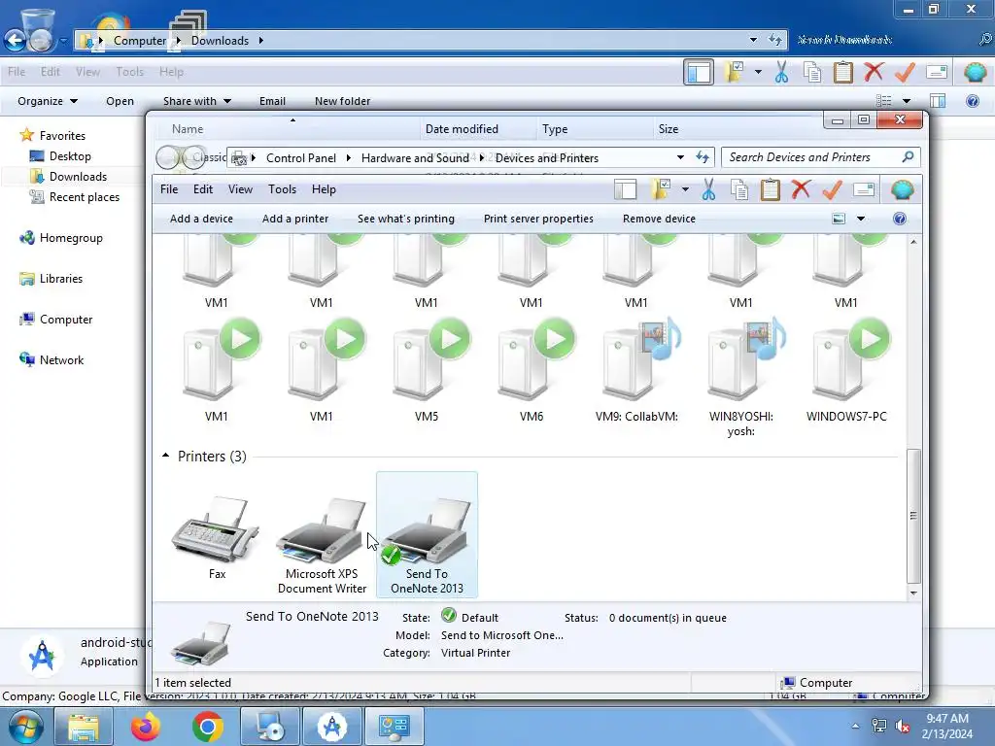Image resolution: width=995 pixels, height=746 pixels.
Task: Click search magnifier in Devices and Printers
Action: [909, 156]
